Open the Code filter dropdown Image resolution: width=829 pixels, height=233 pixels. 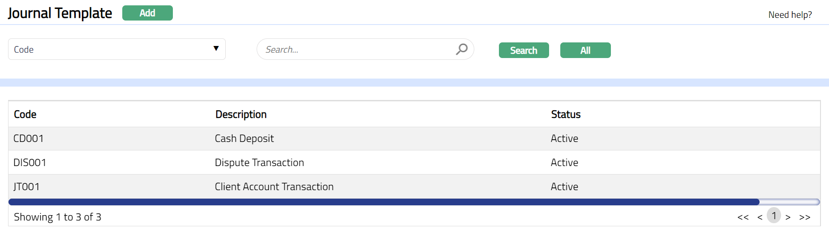116,49
